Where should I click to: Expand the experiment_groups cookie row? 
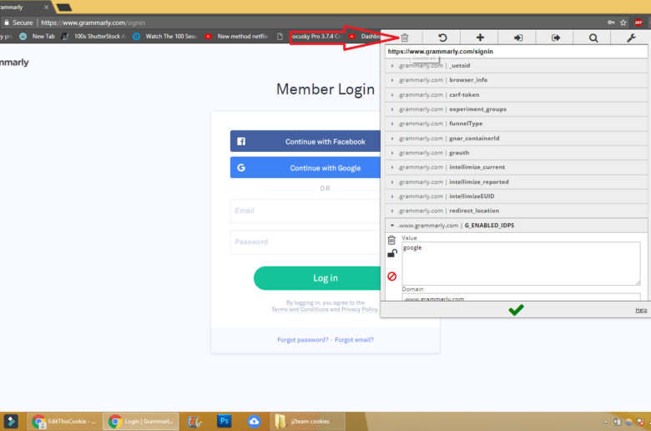(x=516, y=109)
